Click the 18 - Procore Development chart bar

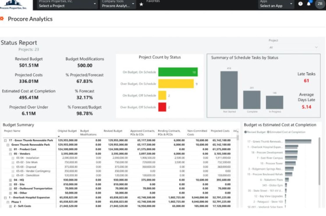tap(291, 152)
